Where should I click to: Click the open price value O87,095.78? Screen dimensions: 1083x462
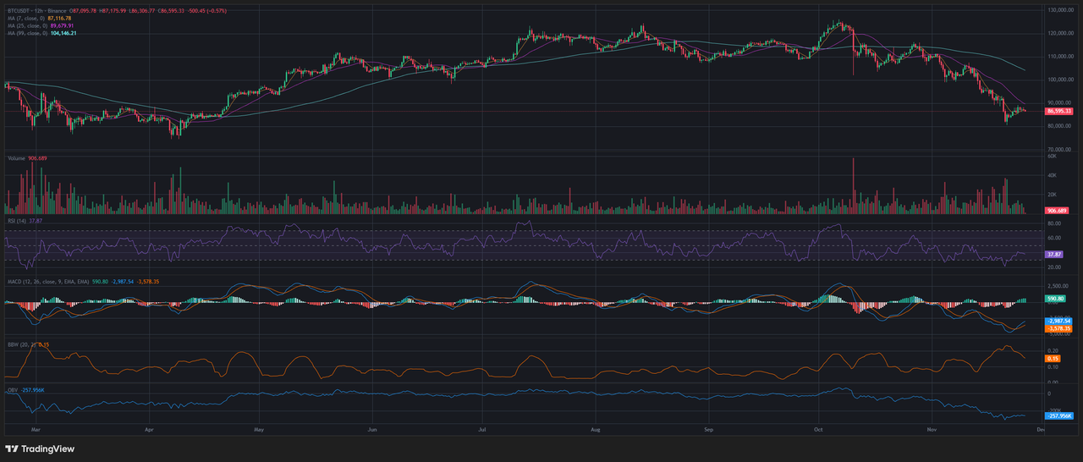coord(83,11)
